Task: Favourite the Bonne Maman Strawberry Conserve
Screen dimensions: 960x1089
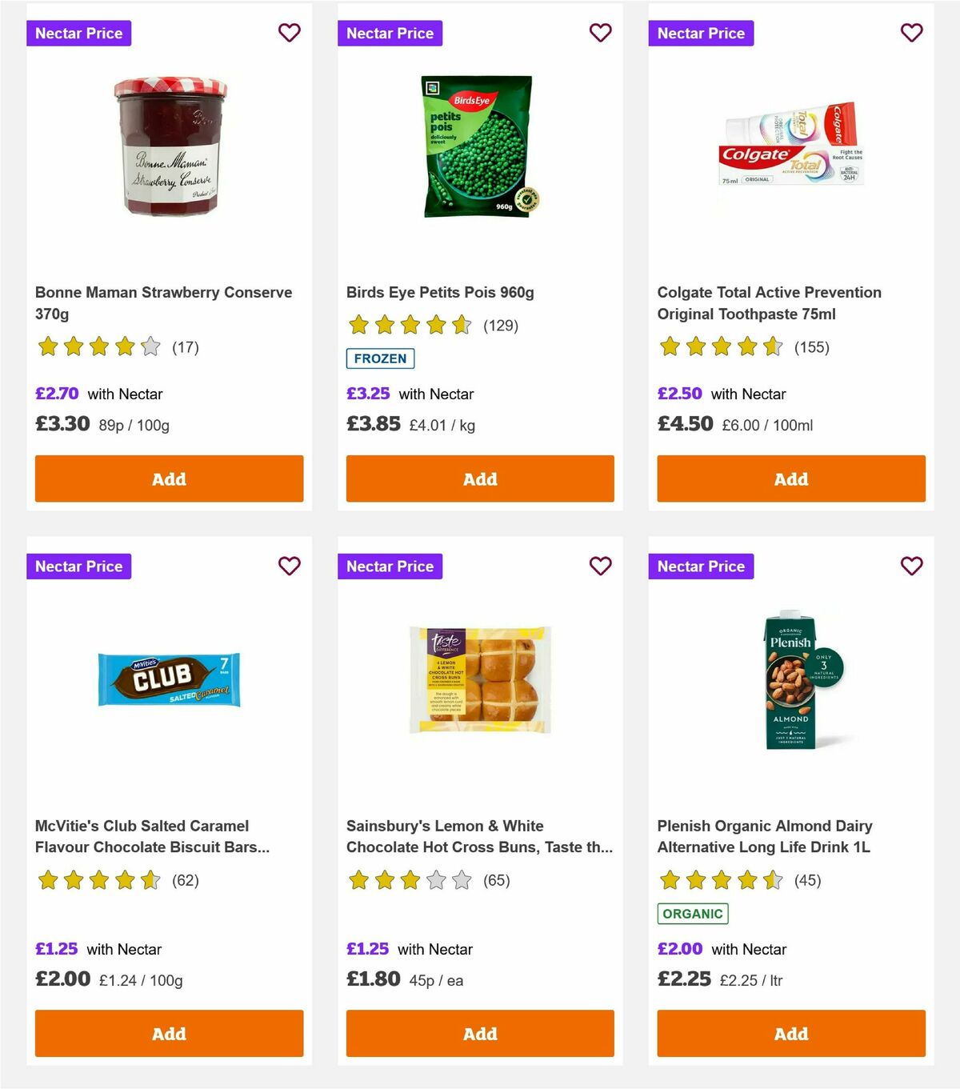Action: [x=290, y=33]
